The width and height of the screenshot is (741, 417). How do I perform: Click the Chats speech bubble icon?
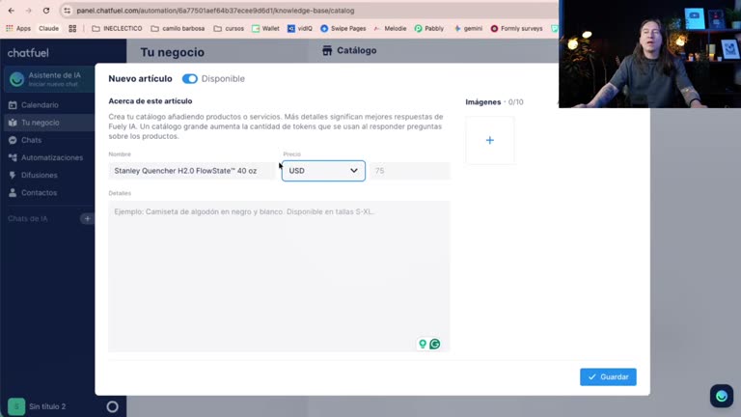(13, 140)
